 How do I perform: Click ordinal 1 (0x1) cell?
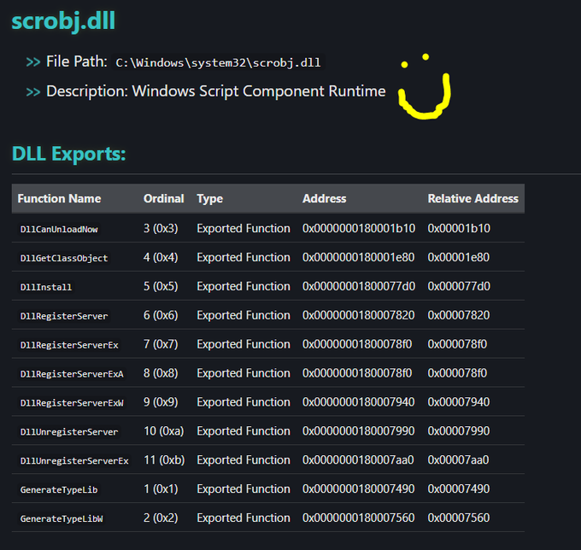tap(161, 489)
